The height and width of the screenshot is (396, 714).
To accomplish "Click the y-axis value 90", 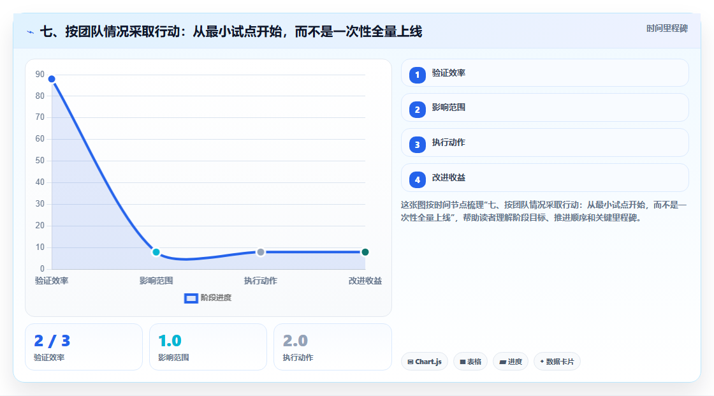I will 40,74.
